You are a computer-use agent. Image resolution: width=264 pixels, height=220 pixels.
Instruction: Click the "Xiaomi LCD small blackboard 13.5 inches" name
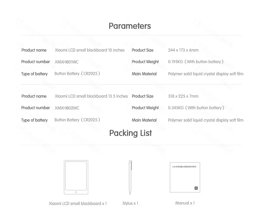click(x=91, y=96)
